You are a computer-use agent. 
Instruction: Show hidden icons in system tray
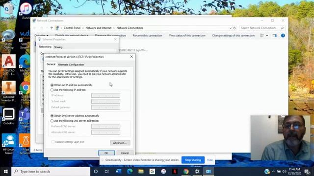tap(273, 172)
